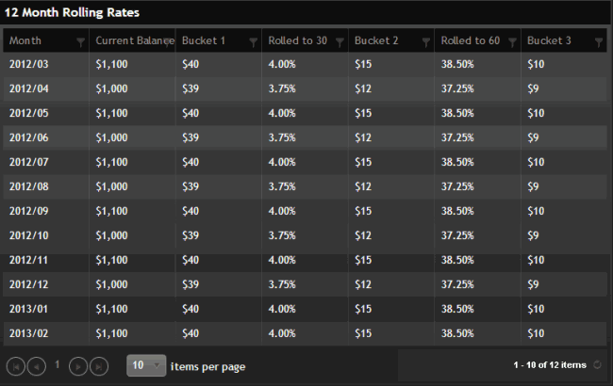Click page number 1 in pager

pos(57,364)
